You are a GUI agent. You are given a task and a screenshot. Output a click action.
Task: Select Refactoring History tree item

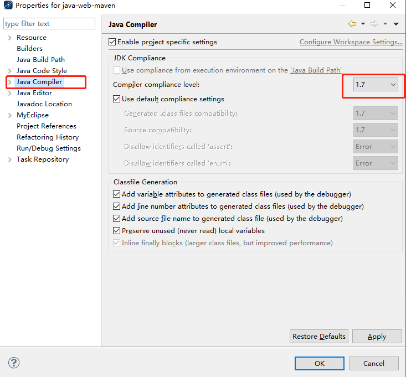tap(48, 137)
